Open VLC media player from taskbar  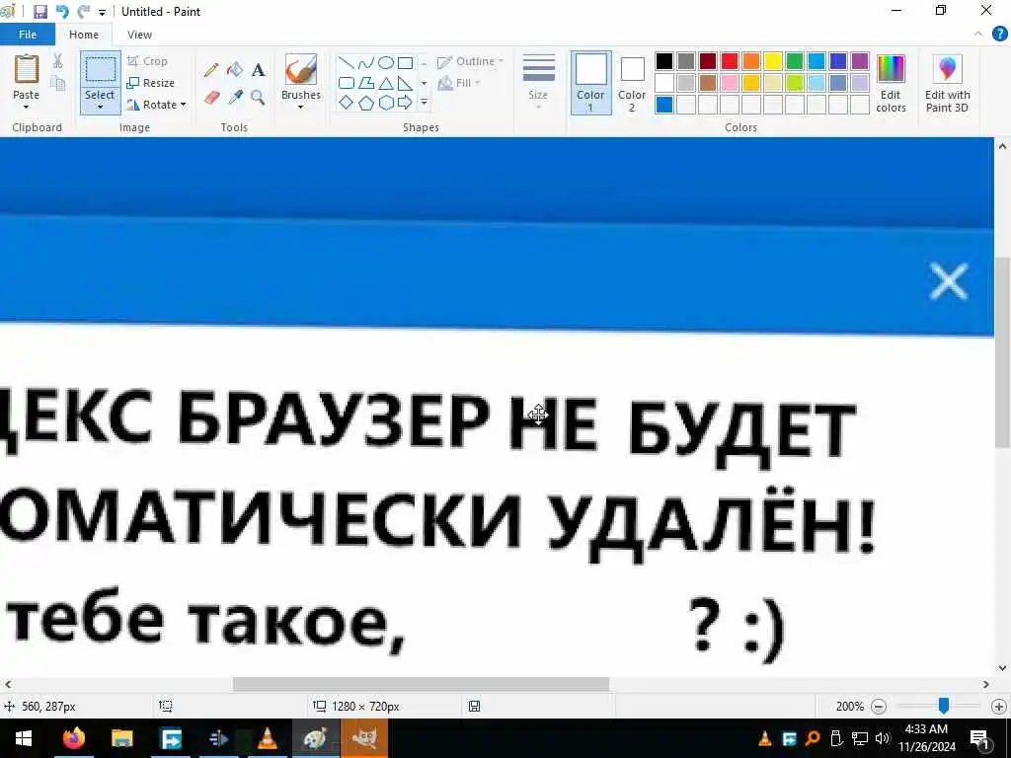click(267, 738)
